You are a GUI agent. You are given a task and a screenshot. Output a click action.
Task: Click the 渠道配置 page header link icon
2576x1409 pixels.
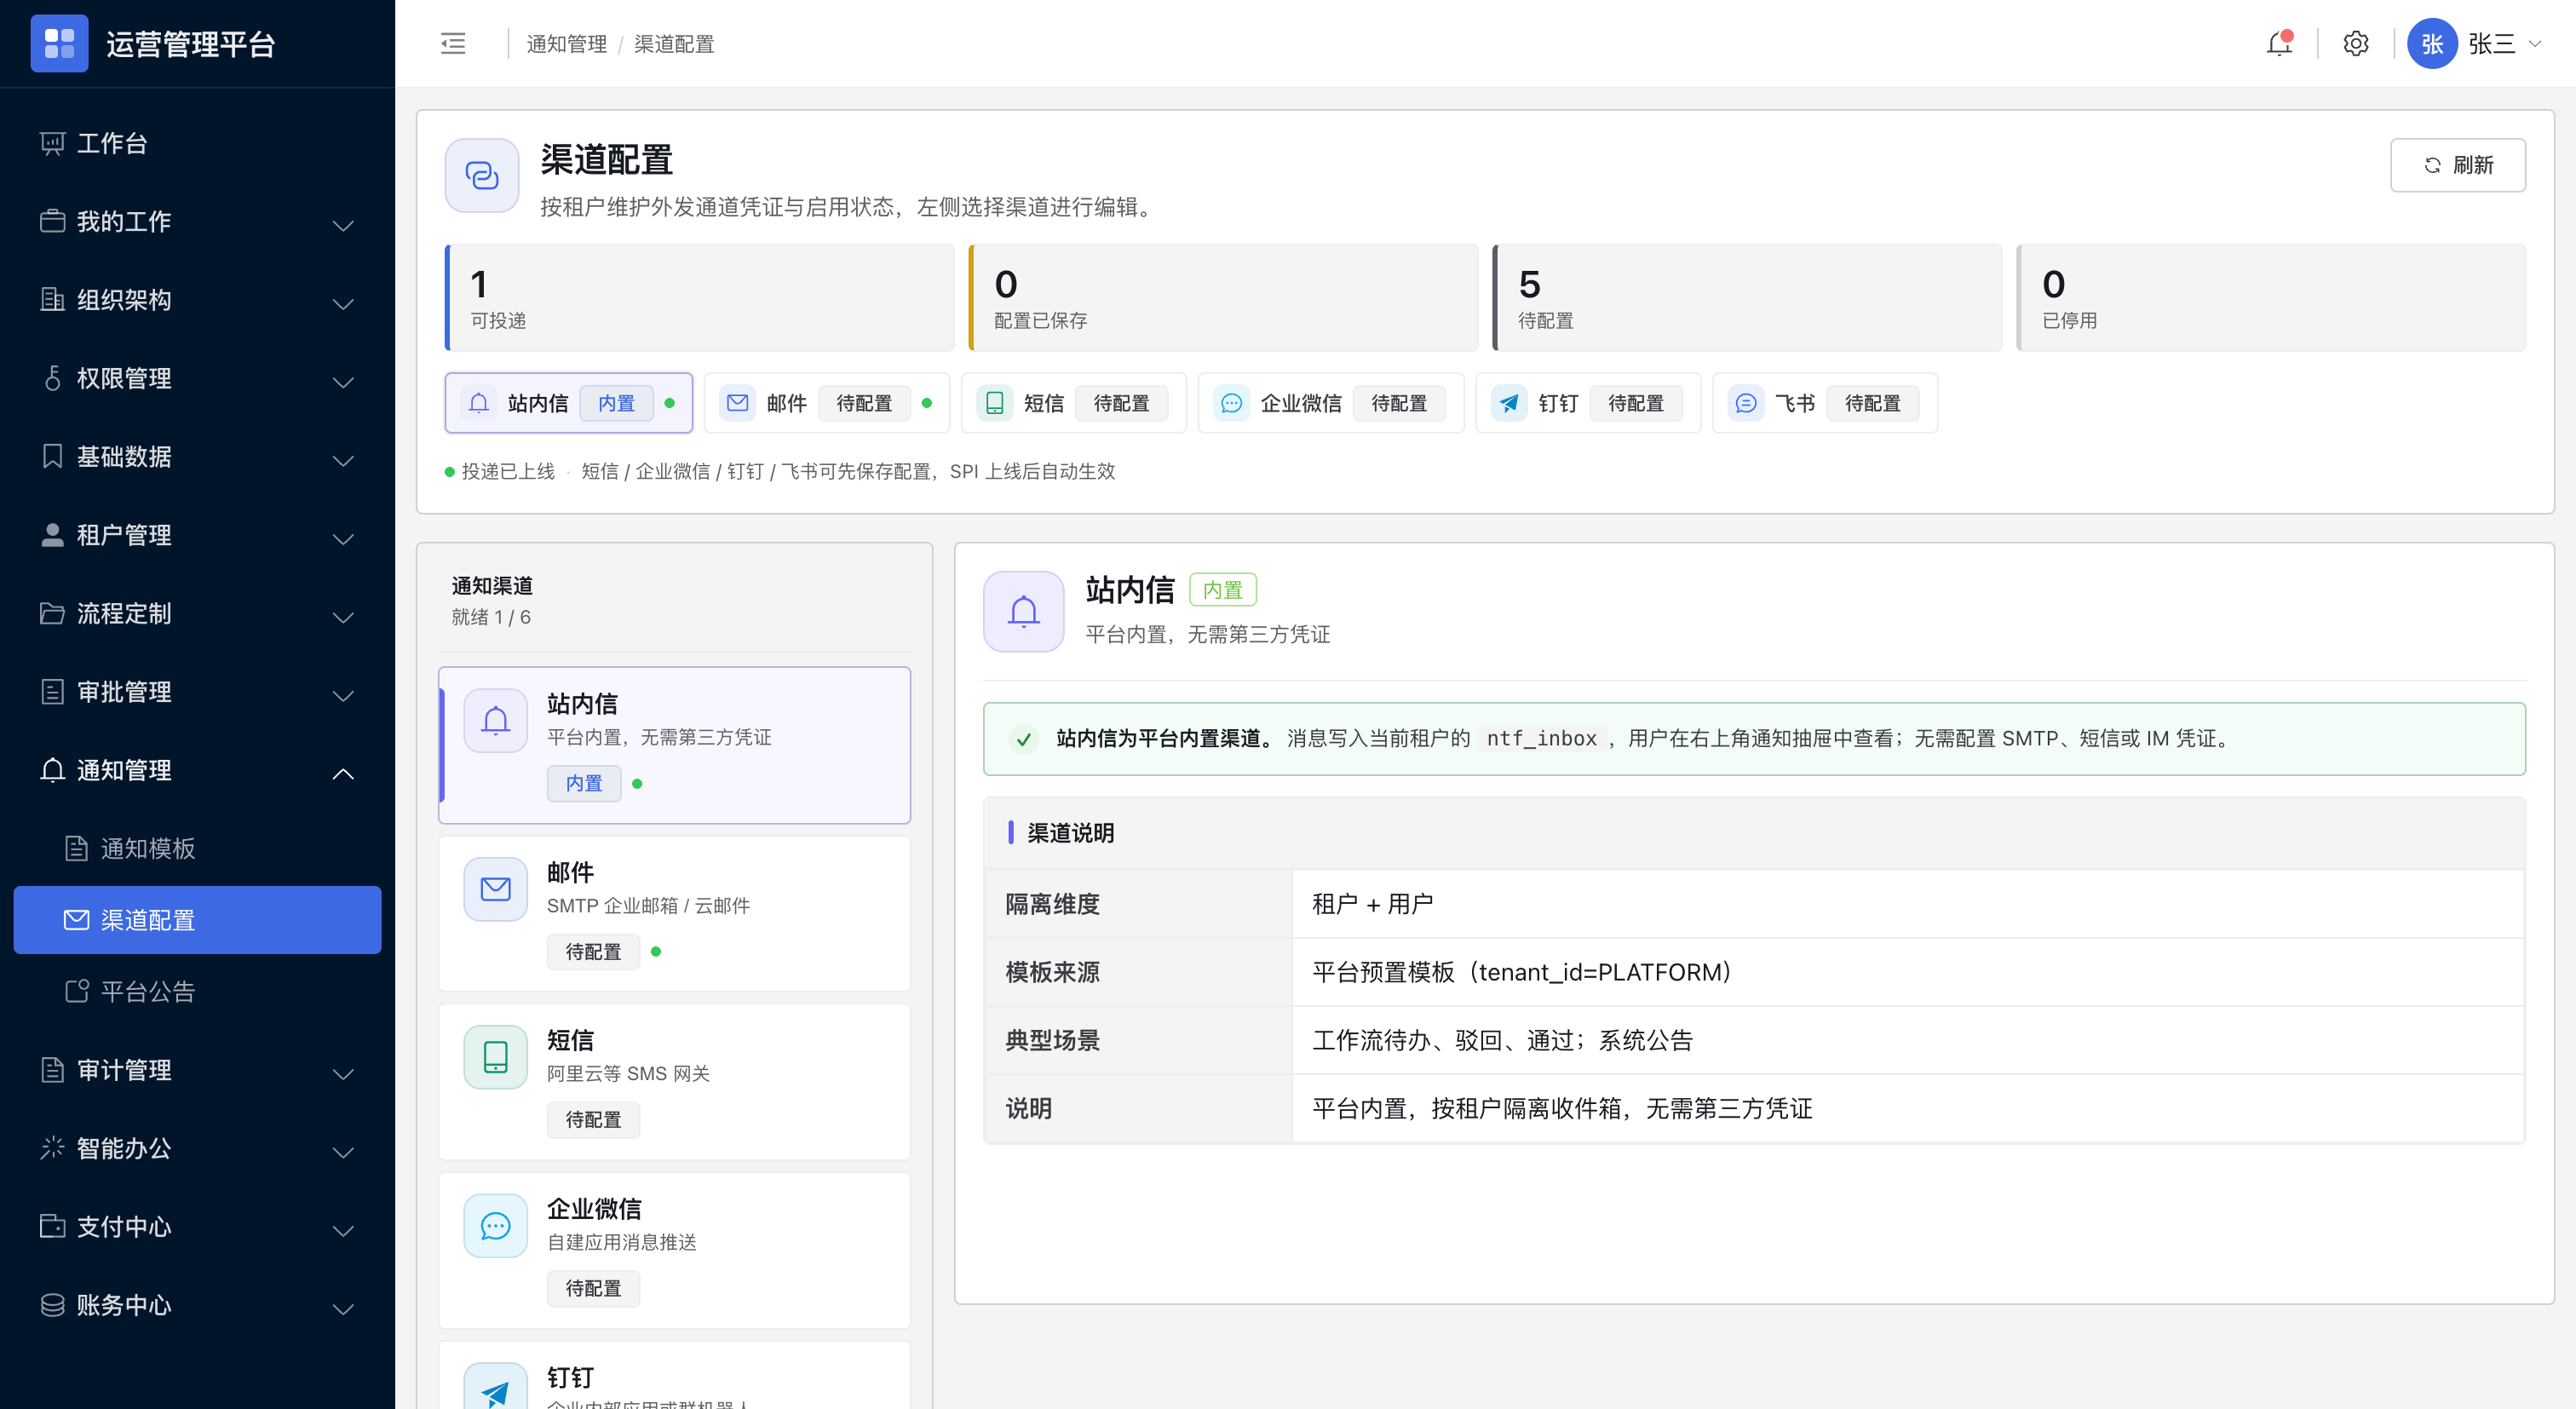pos(482,175)
